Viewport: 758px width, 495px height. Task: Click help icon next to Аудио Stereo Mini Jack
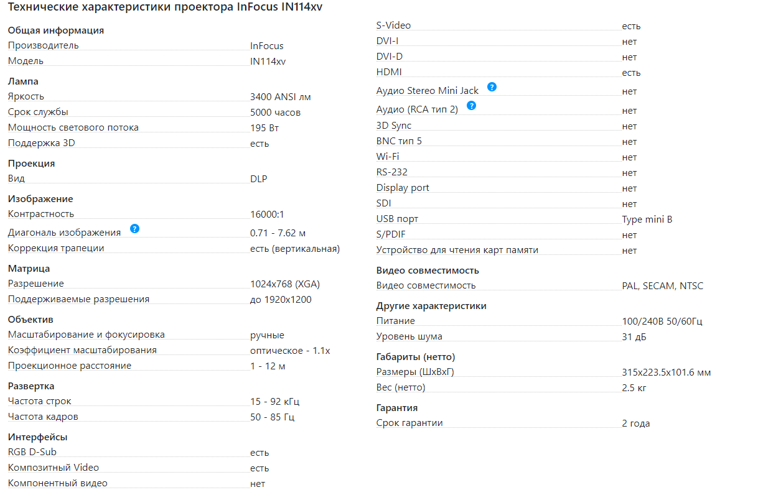point(492,87)
